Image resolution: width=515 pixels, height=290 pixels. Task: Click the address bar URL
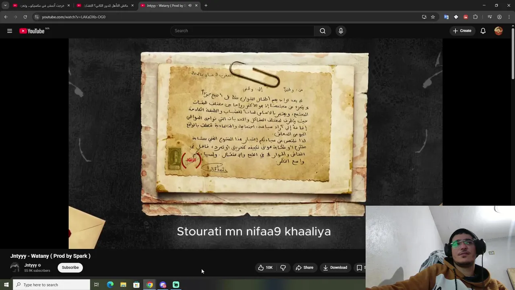click(74, 17)
